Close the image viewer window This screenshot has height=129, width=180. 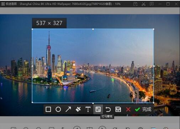tap(176, 4)
